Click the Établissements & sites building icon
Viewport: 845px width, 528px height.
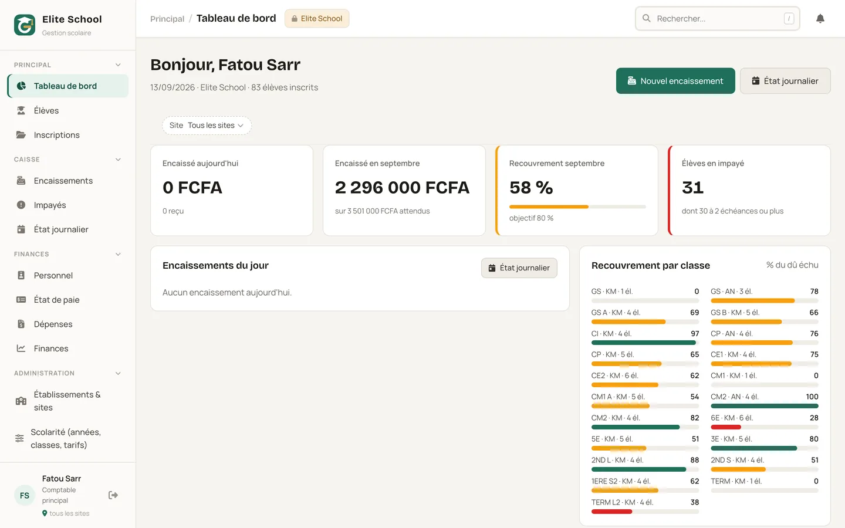(x=21, y=401)
